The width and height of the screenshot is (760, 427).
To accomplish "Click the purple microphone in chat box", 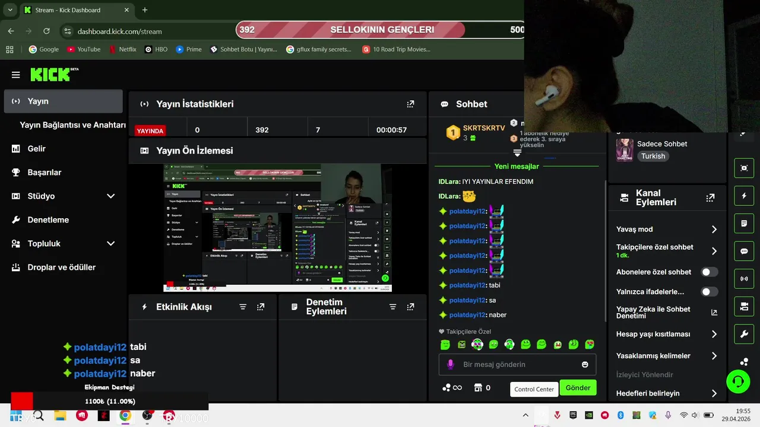I will coord(451,364).
